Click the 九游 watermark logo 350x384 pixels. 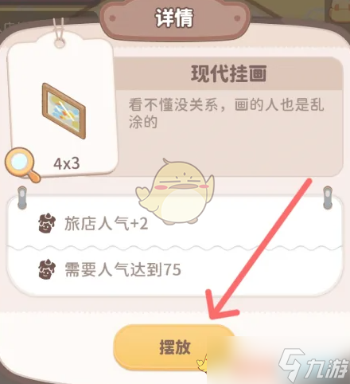313,366
